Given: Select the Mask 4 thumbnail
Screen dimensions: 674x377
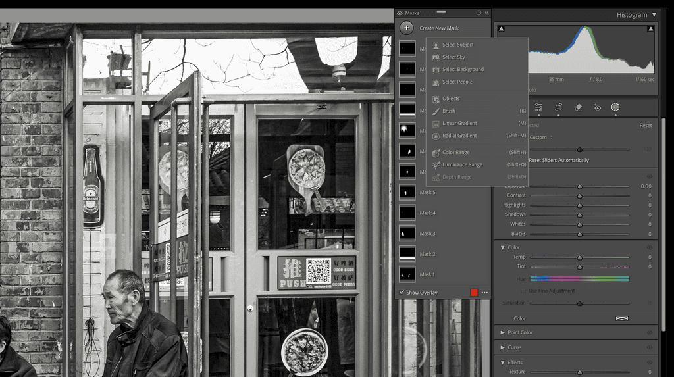Looking at the screenshot, I should coord(407,213).
